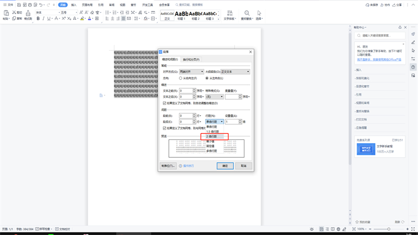Apply the Heading 1 style
This screenshot has width=418, height=235.
pyautogui.click(x=181, y=15)
